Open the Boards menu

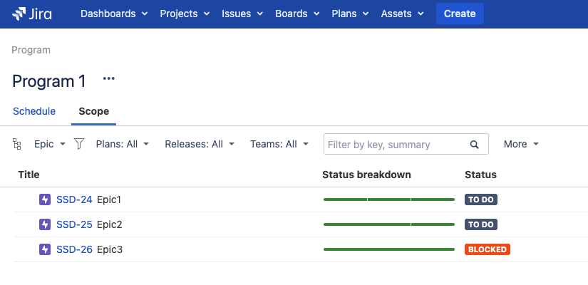(297, 14)
